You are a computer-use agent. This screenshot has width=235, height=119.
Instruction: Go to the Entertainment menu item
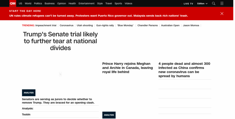86,3
